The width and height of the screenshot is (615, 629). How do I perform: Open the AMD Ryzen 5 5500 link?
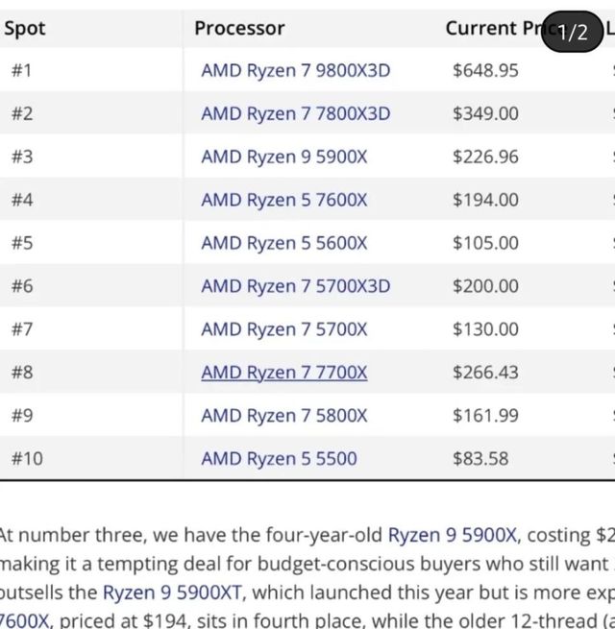279,459
